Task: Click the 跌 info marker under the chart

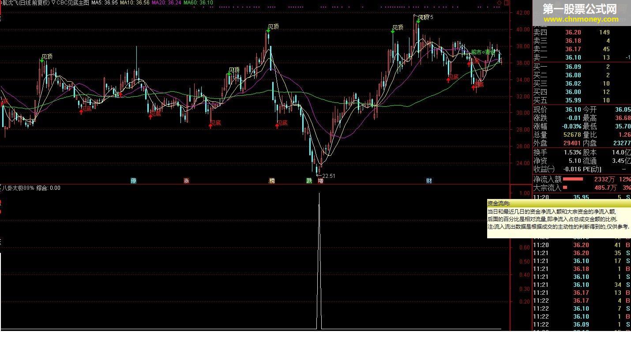Action: point(309,181)
